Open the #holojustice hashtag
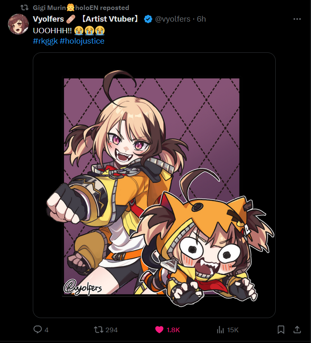Viewport: 311px width, 343px height. tap(82, 41)
